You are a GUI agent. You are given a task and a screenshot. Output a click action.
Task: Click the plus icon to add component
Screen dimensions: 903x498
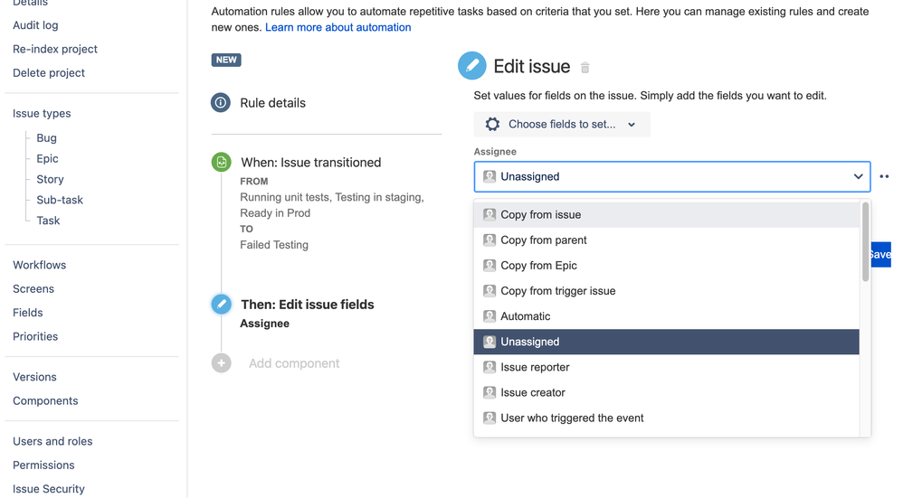[x=221, y=363]
